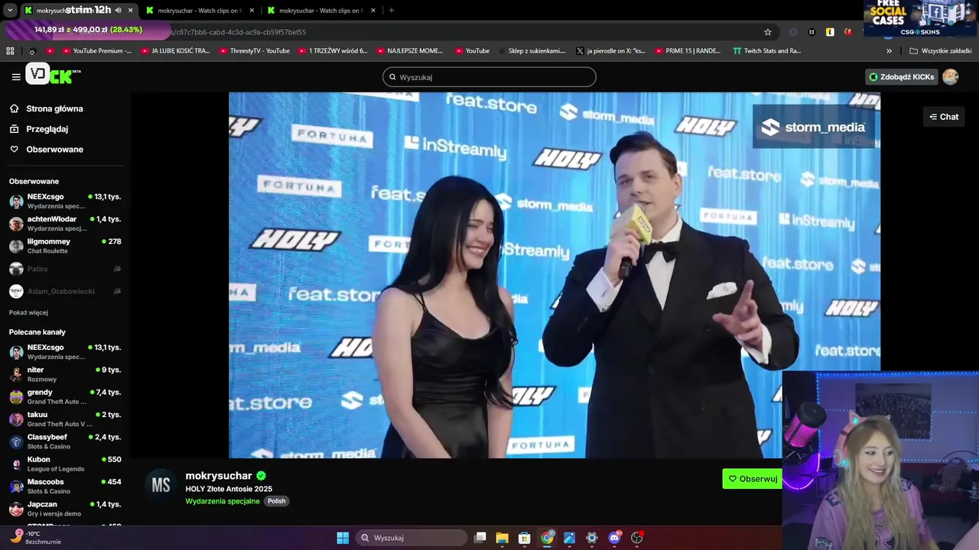
Task: Open recommended channel Japczan
Action: (65, 509)
